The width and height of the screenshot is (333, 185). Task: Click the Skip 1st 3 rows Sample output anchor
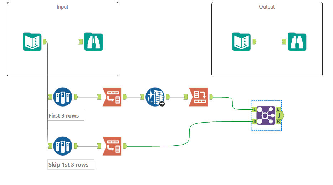pos(76,146)
